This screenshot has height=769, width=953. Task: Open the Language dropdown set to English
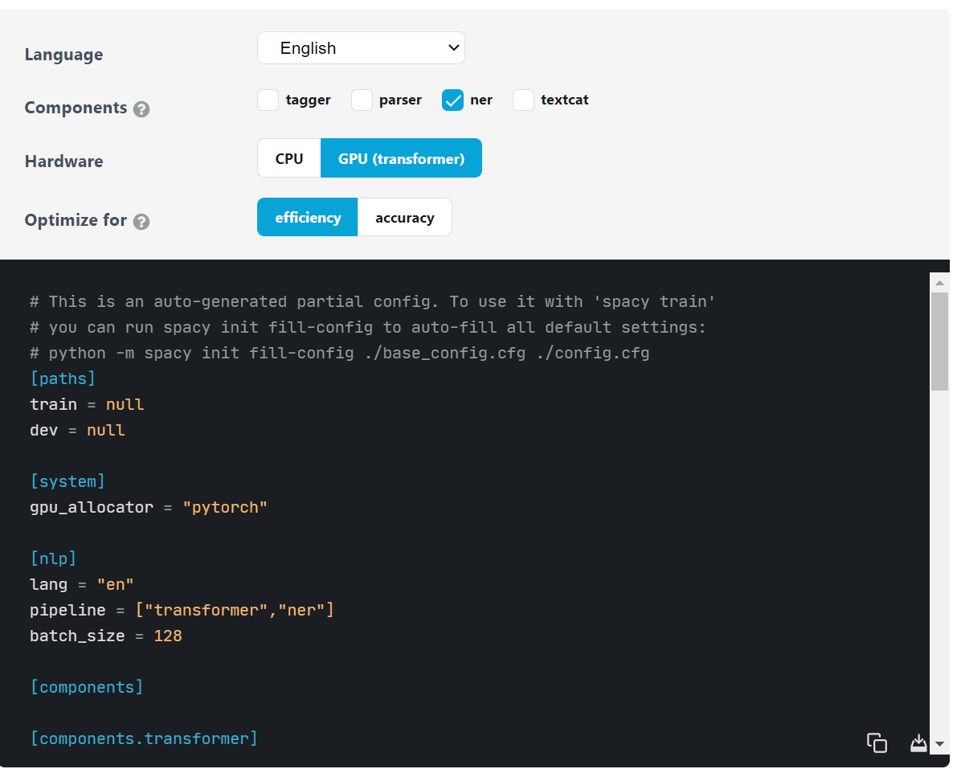click(x=361, y=48)
